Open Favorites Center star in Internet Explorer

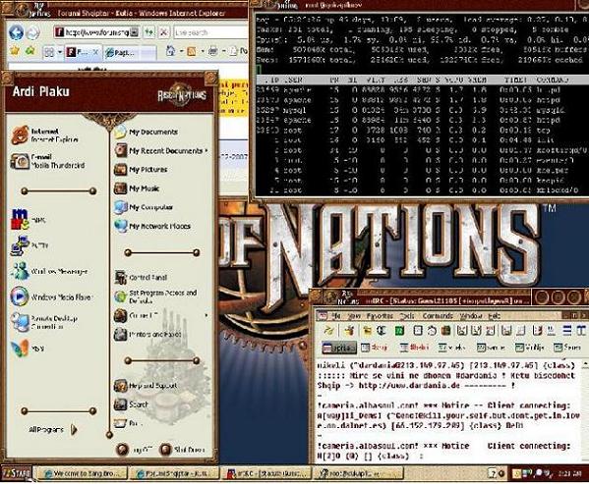click(15, 51)
